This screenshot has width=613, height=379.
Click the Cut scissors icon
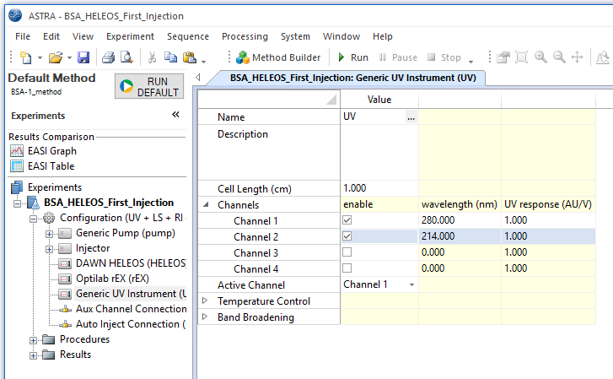152,57
